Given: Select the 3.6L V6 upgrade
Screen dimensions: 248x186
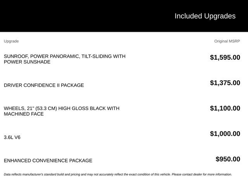Looking at the screenshot, I should 12,137.
